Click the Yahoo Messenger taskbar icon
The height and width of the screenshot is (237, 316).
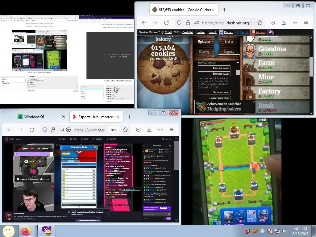coord(47,231)
